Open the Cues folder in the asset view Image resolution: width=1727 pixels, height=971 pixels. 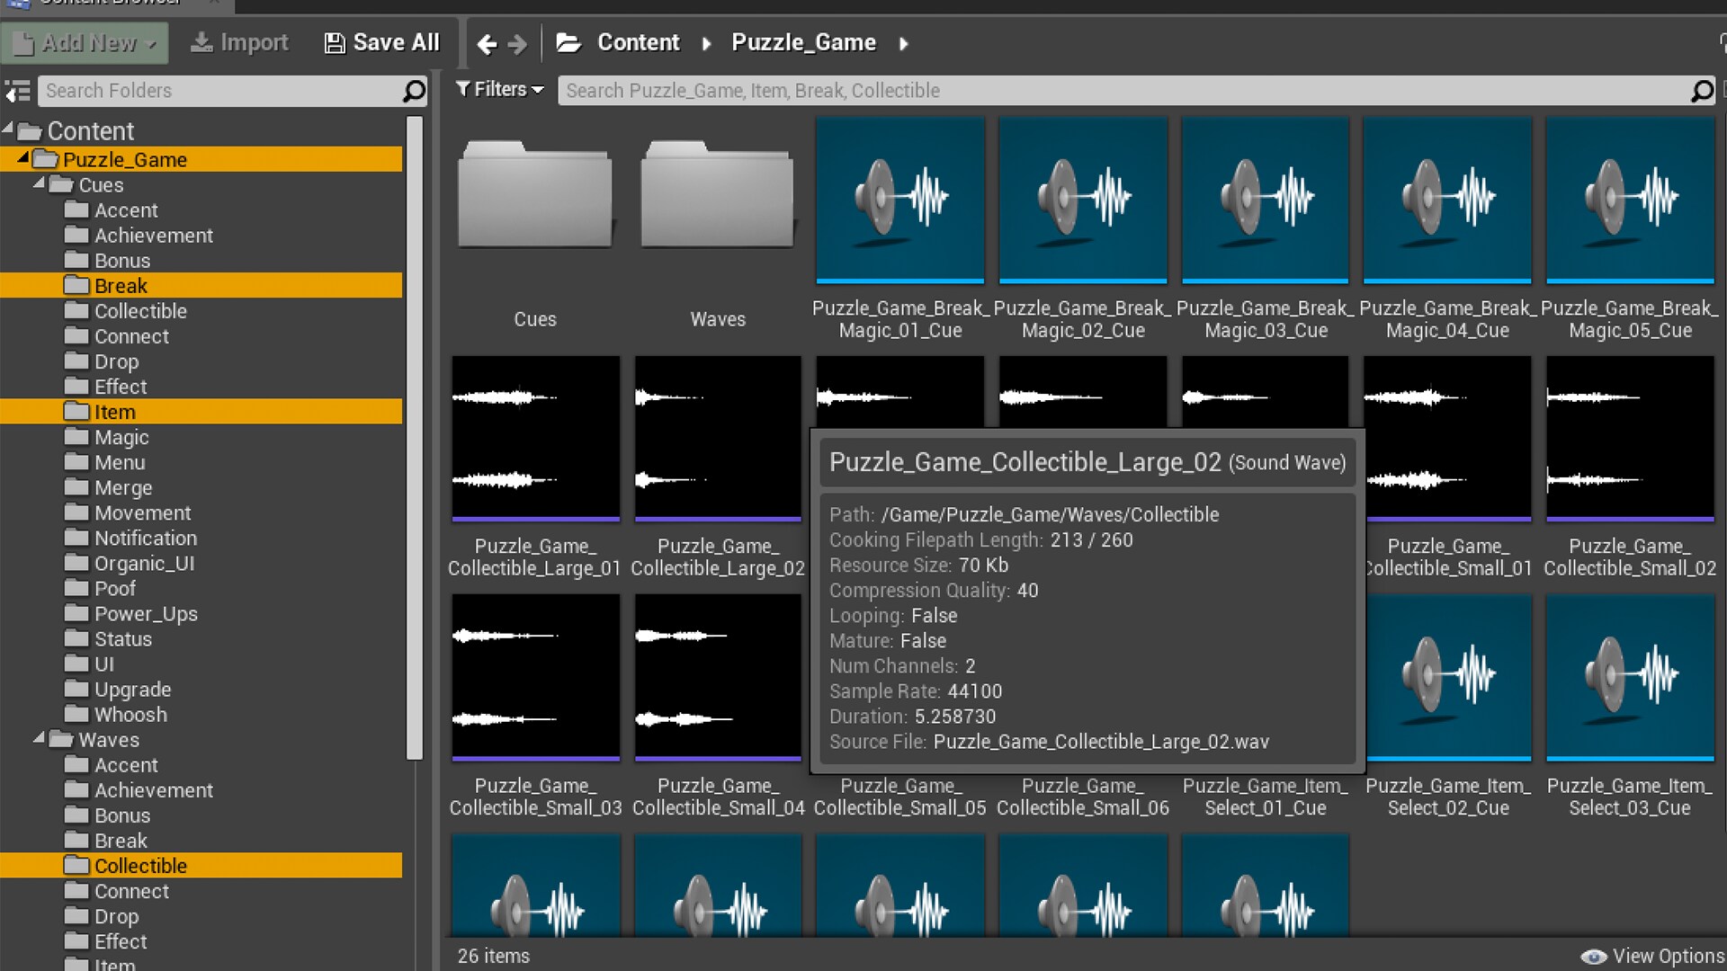click(534, 196)
